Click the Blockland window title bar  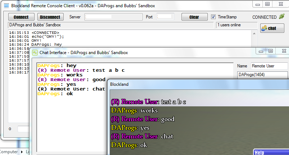pos(198,84)
